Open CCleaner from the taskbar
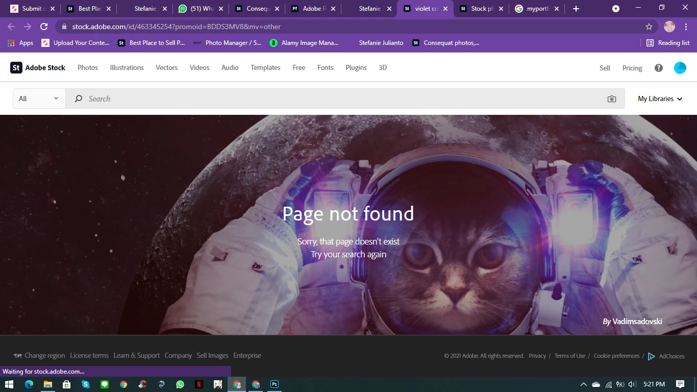Image resolution: width=697 pixels, height=392 pixels. (142, 384)
